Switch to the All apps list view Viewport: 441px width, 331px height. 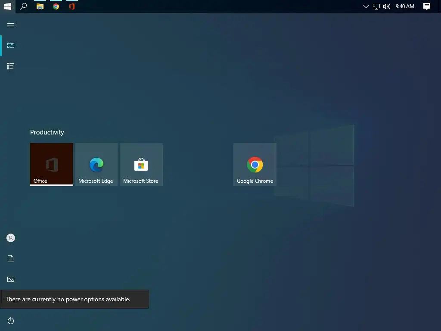click(11, 66)
